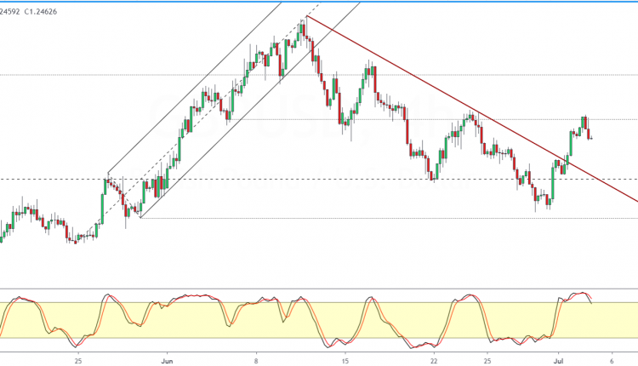Click the "15" date axis label
The width and height of the screenshot is (638, 366).
click(x=345, y=361)
